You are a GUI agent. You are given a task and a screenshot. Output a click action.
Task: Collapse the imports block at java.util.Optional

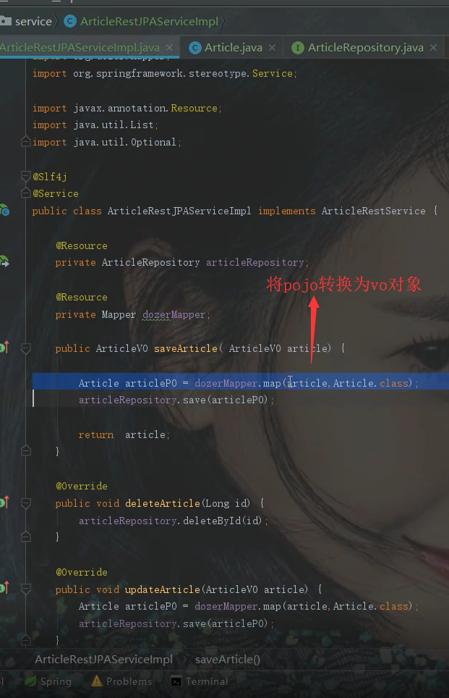click(x=26, y=142)
